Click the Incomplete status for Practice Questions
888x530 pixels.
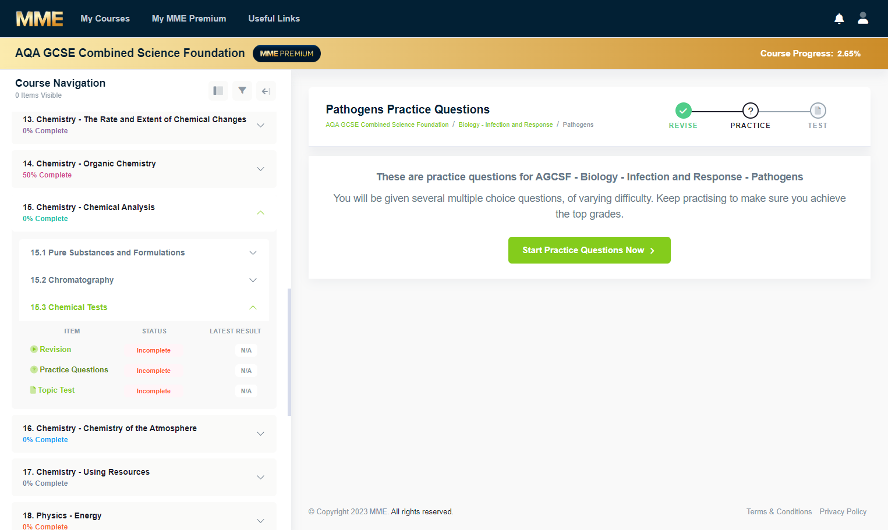point(154,371)
